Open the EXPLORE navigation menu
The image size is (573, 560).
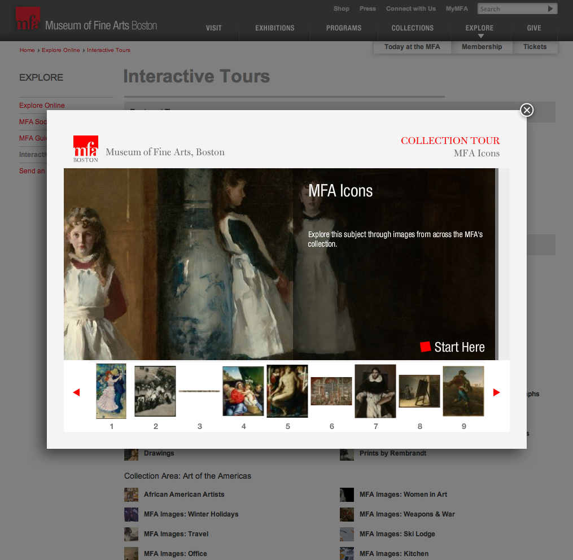pyautogui.click(x=479, y=28)
